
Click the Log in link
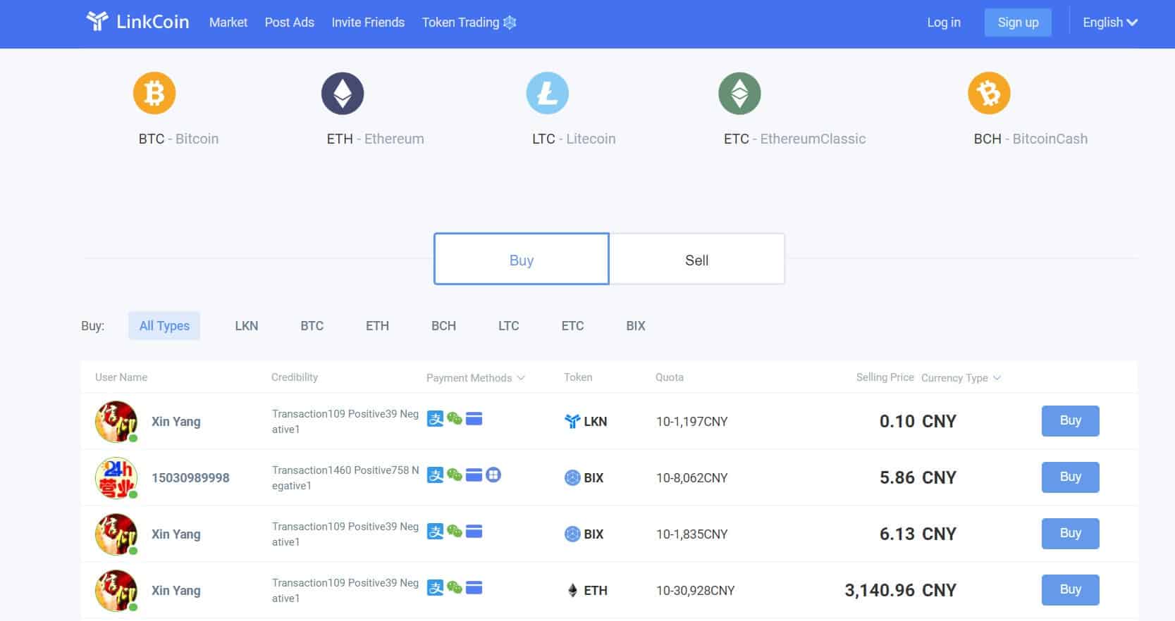click(x=944, y=23)
